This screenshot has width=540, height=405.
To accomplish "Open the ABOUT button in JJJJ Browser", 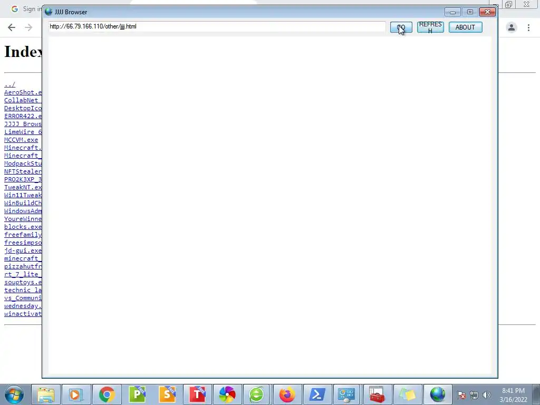I will [465, 27].
